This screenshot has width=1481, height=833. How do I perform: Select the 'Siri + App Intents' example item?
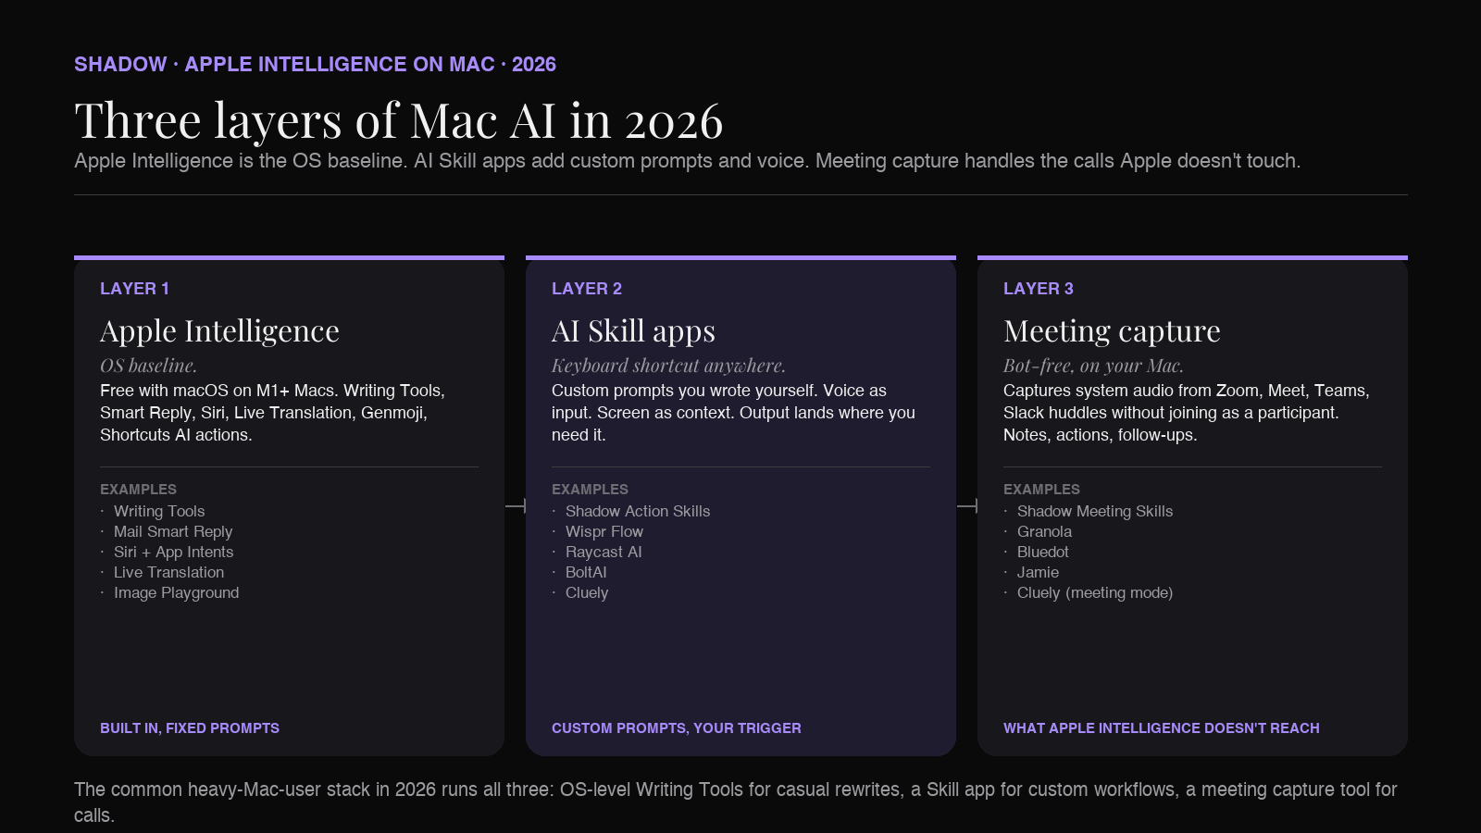[173, 552]
